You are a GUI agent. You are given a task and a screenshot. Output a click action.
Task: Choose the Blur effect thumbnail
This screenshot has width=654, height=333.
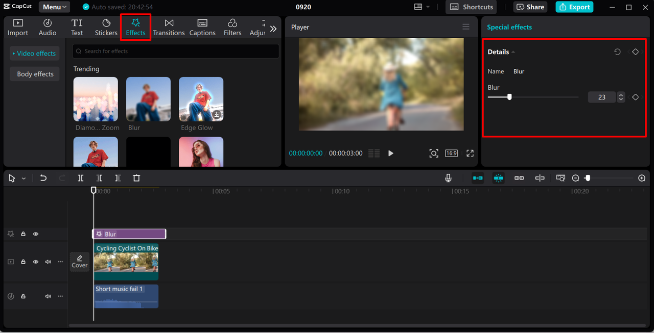148,99
